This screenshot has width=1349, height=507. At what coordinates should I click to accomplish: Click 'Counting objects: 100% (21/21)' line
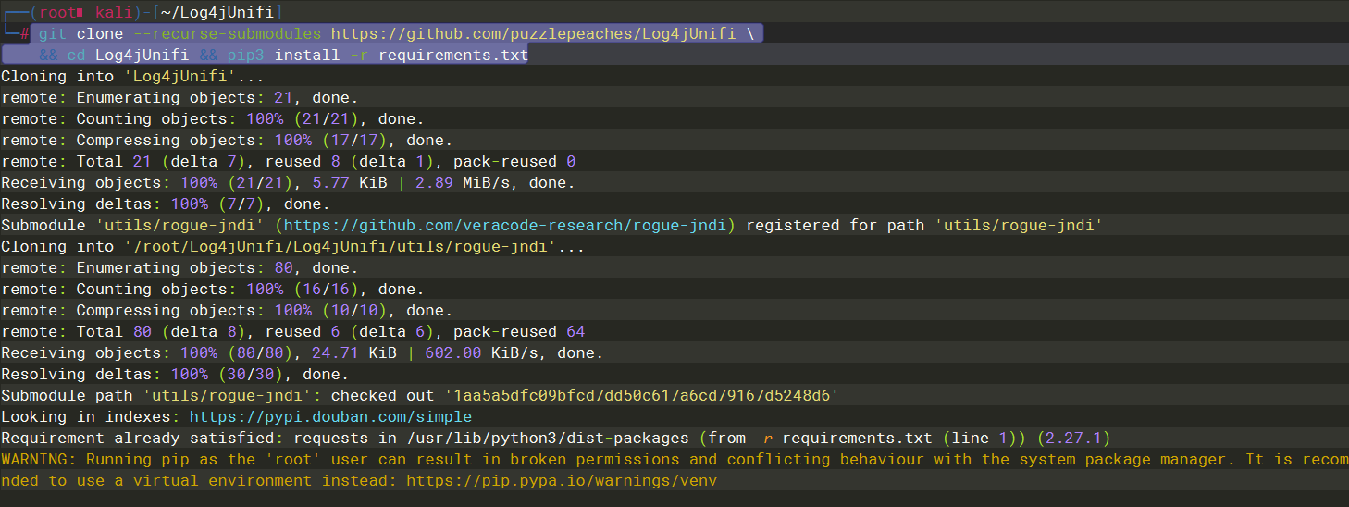(213, 119)
